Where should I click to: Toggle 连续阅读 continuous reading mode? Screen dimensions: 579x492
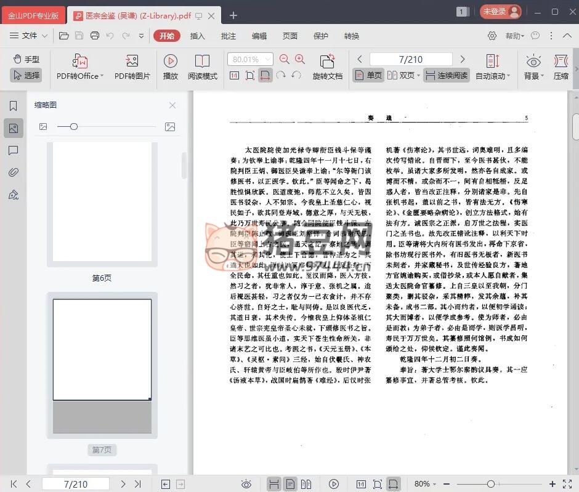coord(447,76)
